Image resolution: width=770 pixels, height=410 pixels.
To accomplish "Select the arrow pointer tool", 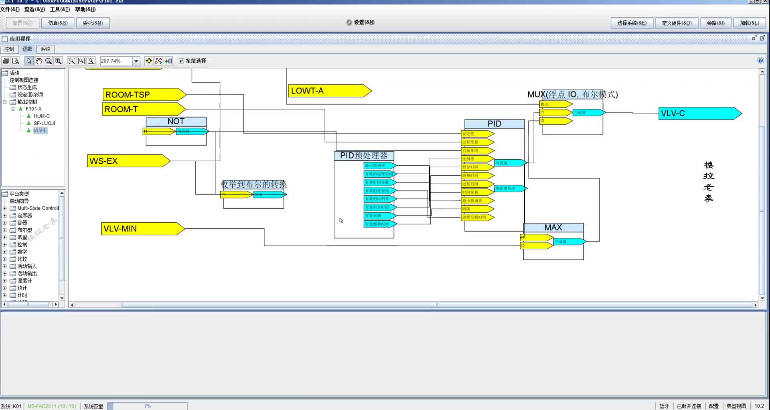I will click(x=29, y=61).
